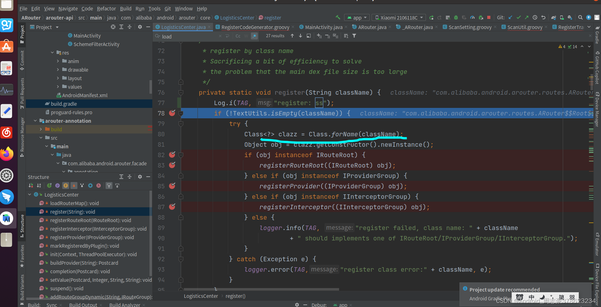This screenshot has height=307, width=601.
Task: Open Firefox from the Ubuntu dock
Action: click(x=7, y=154)
